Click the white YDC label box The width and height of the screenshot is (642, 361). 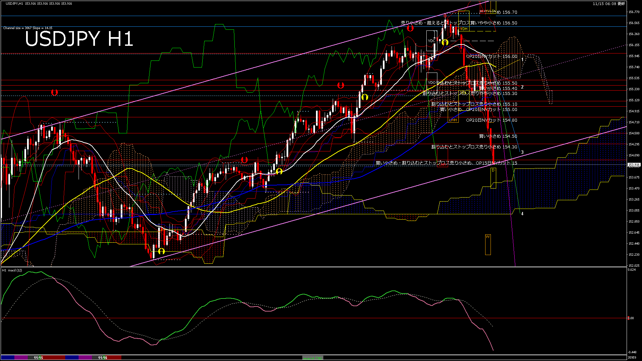[431, 41]
